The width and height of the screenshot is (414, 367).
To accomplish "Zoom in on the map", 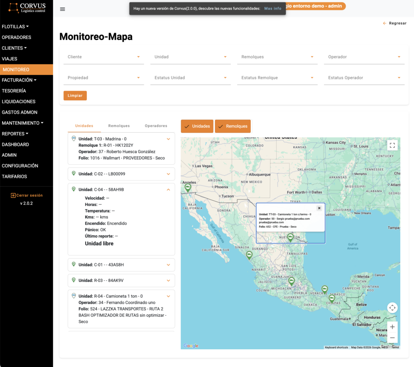I will pos(392,327).
